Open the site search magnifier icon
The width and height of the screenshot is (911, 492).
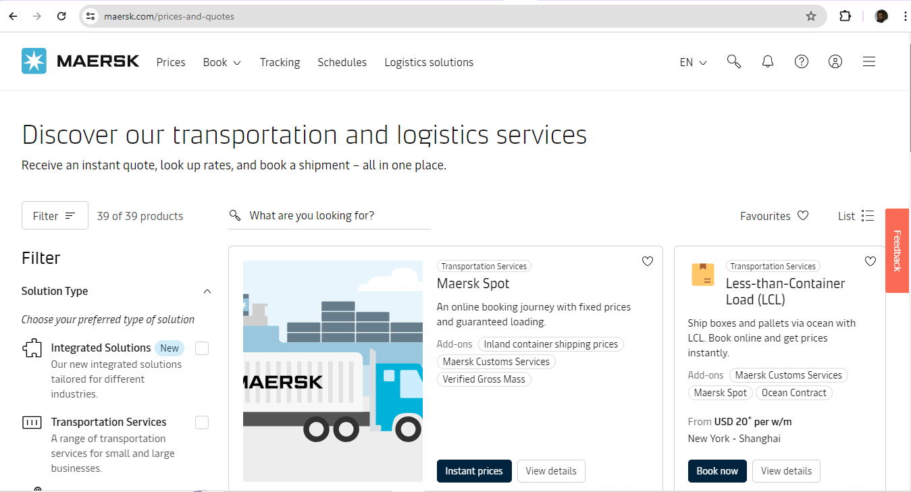733,61
